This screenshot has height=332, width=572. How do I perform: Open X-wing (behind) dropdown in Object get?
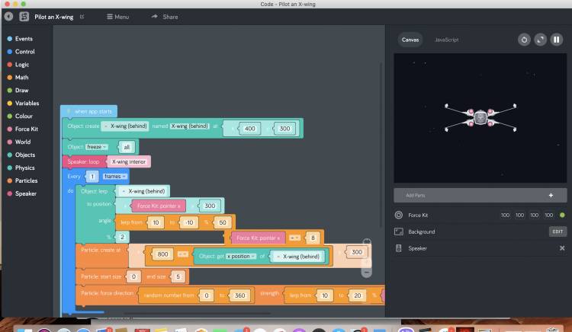click(297, 257)
